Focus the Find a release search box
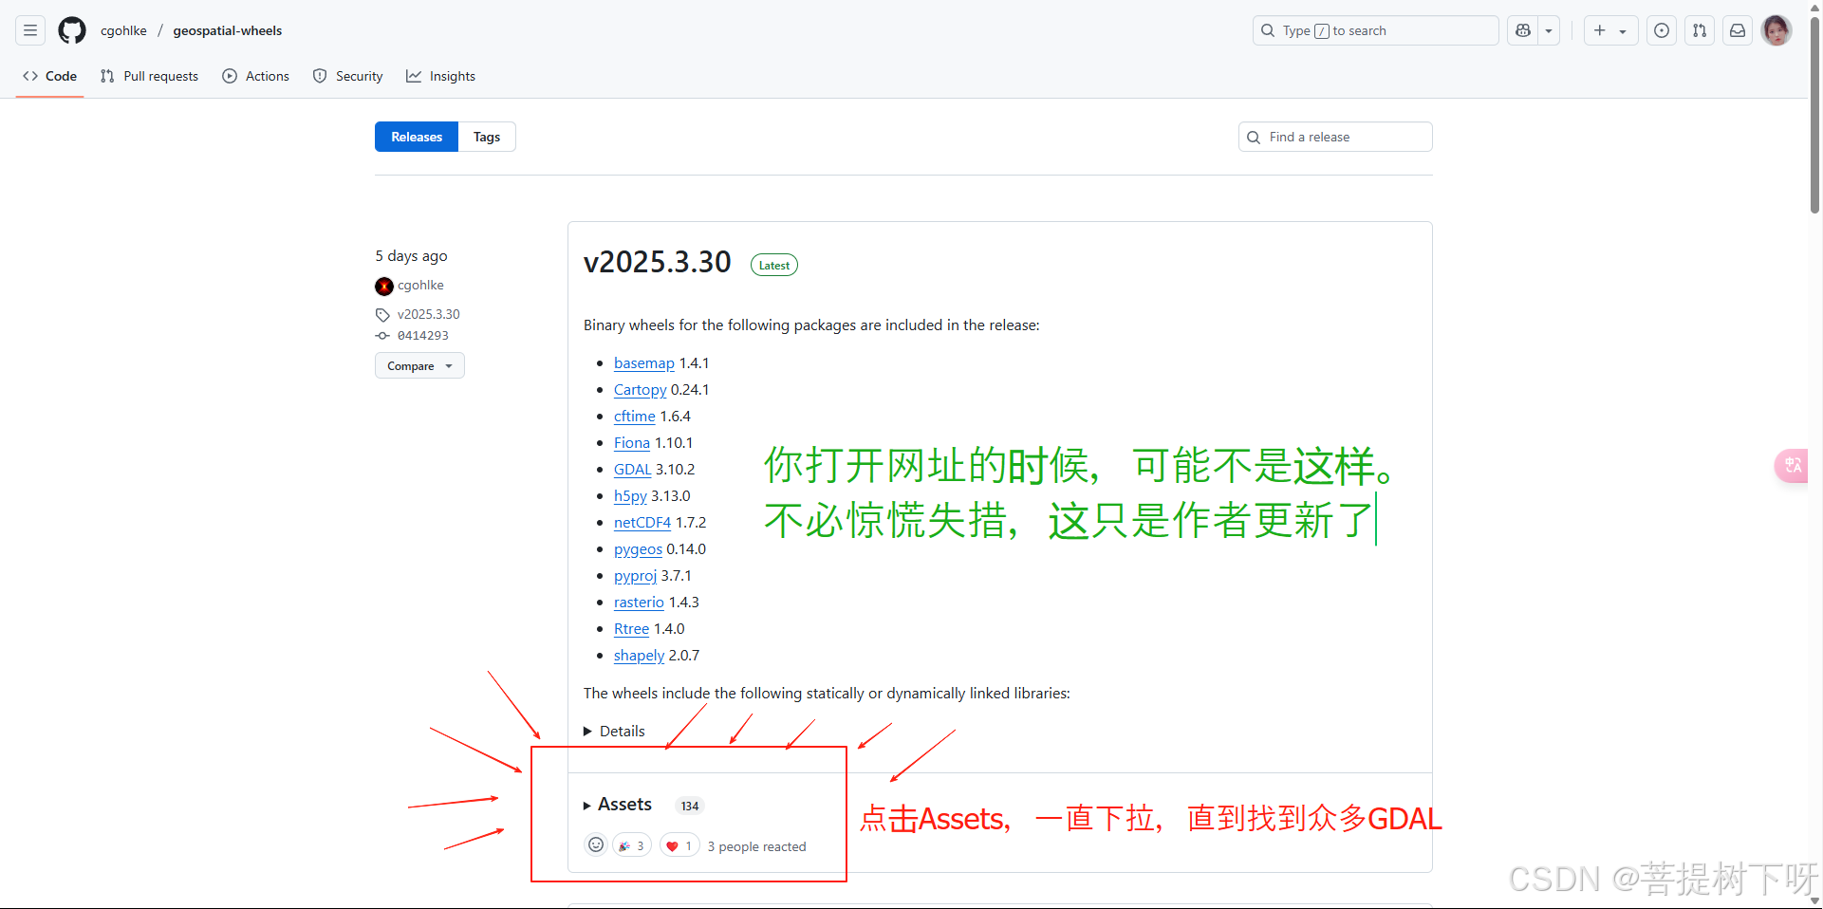 point(1335,137)
